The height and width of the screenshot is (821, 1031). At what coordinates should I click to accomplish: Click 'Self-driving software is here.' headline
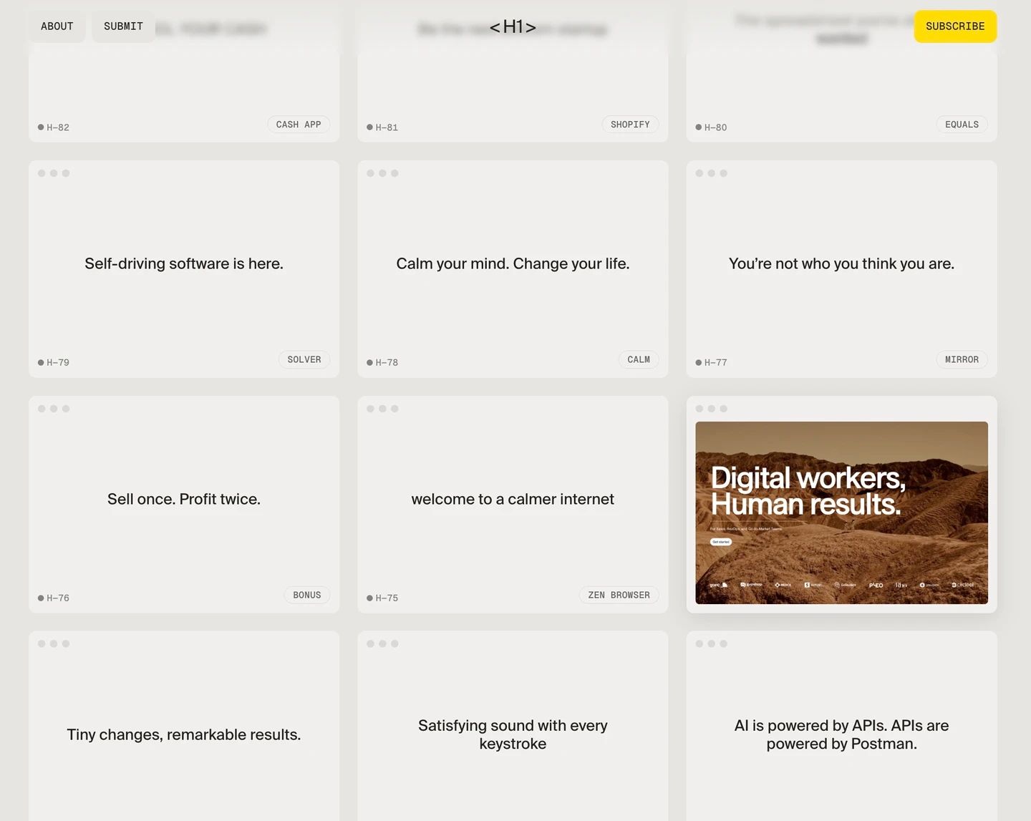184,264
